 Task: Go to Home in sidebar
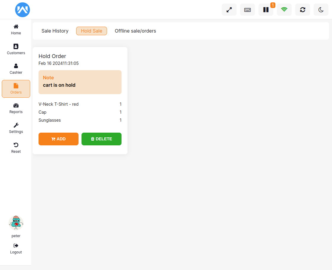[x=16, y=30]
